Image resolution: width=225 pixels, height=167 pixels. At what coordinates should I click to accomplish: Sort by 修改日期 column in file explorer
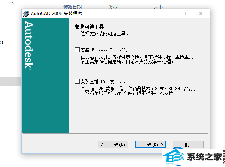coord(72,7)
